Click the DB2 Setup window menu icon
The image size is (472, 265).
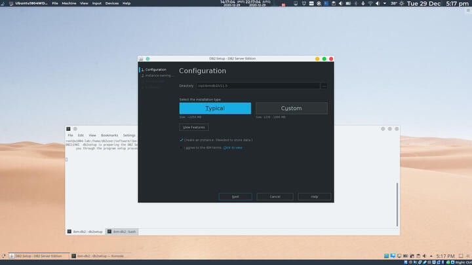click(141, 59)
